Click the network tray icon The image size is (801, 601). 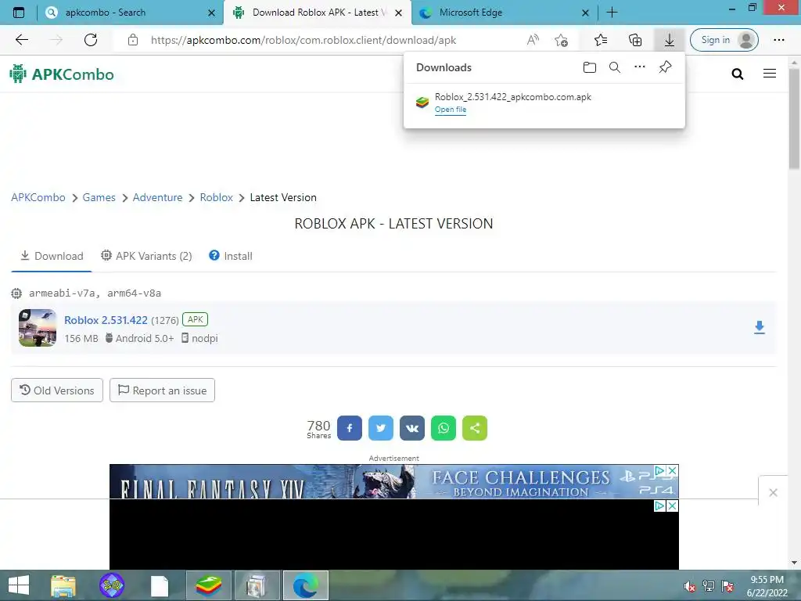click(x=708, y=586)
